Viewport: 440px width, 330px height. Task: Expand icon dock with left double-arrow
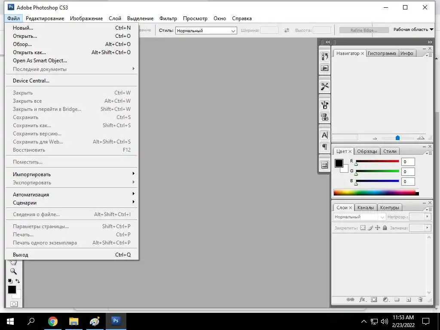327,42
